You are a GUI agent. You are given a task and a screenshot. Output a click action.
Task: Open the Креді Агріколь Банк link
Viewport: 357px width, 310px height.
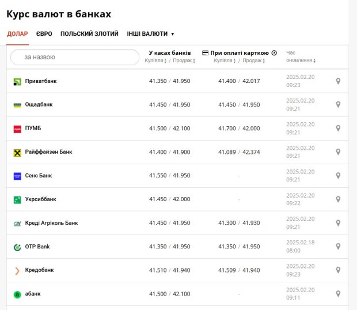pos(51,223)
